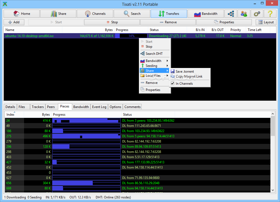Viewport: 280px width, 202px height.
Task: Sort transfers by Name column header
Action: (33, 30)
